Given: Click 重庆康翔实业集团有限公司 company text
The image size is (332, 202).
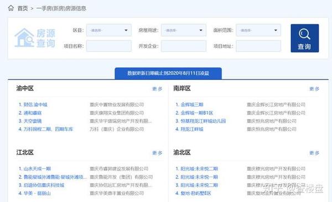Looking at the screenshot, I should coord(117,113).
